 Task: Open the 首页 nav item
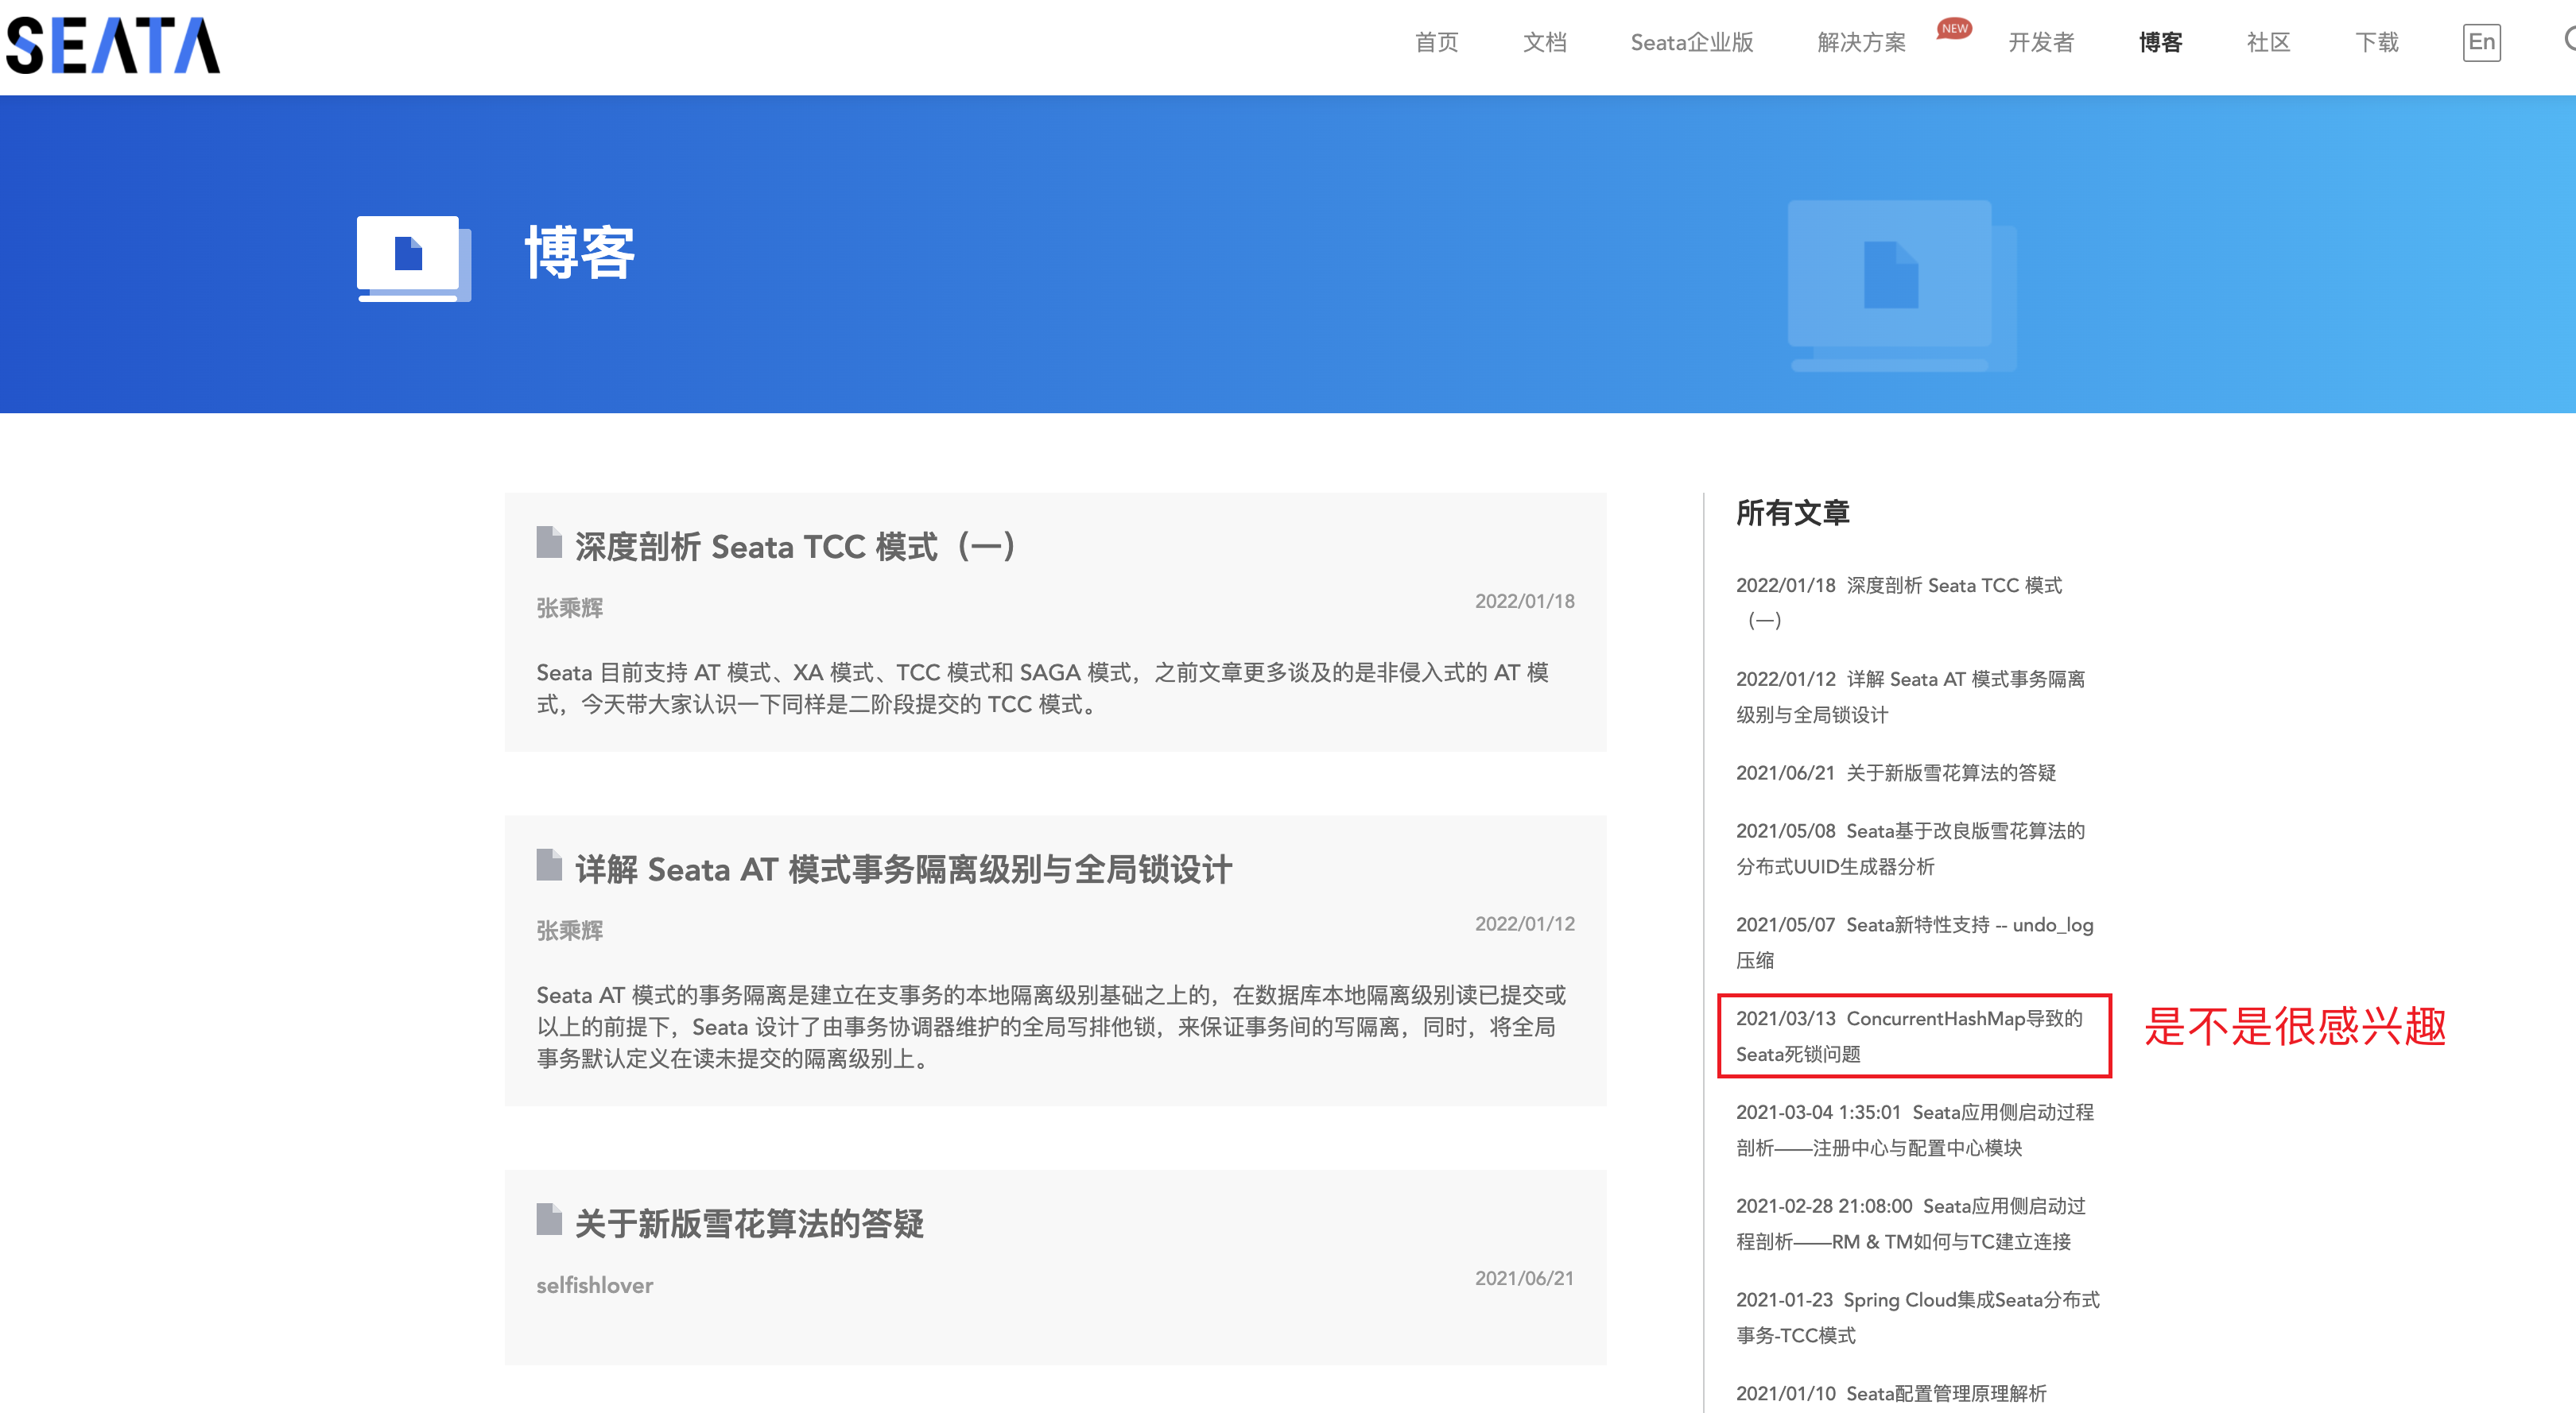[x=1436, y=42]
